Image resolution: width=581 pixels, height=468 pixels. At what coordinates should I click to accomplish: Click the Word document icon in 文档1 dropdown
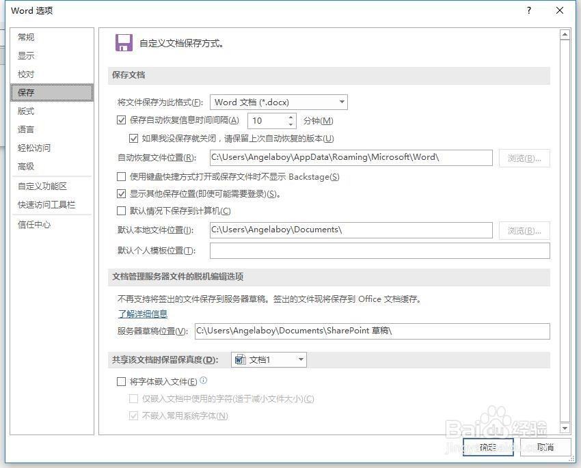tap(240, 359)
